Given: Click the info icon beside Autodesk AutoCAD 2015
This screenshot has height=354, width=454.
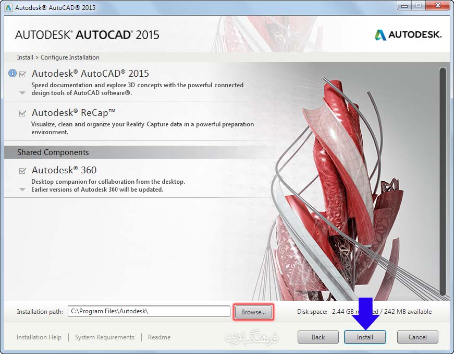Looking at the screenshot, I should (x=13, y=73).
